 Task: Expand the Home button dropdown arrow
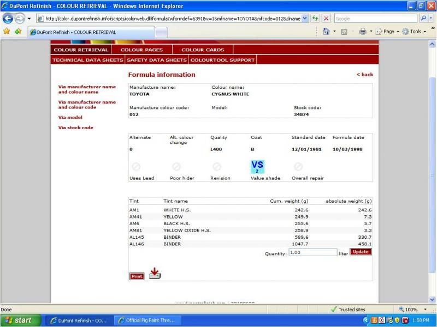[x=334, y=32]
